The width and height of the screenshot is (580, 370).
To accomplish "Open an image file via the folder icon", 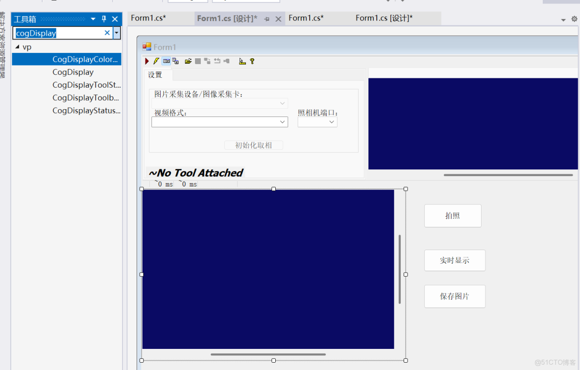I will pyautogui.click(x=189, y=61).
